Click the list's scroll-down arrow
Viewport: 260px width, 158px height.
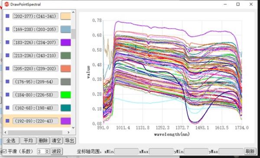(73, 128)
